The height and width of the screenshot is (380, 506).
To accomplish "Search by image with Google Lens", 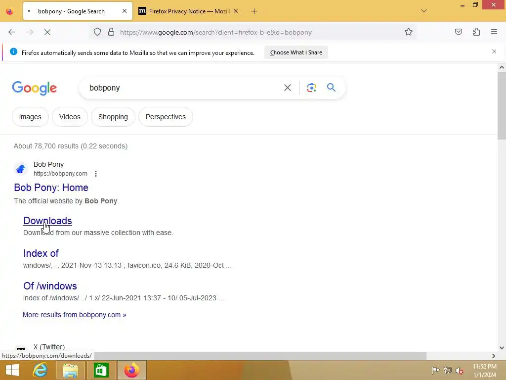I will tap(311, 88).
